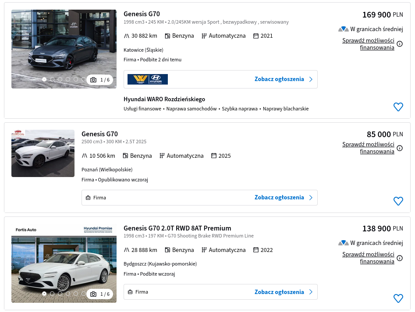Screen dimensions: 415x312
Task: Open the first Genesis G70 title from Katowice
Action: coord(142,14)
